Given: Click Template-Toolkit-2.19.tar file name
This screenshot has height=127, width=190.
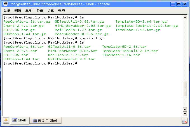Looking at the screenshot, I should coord(130,51).
